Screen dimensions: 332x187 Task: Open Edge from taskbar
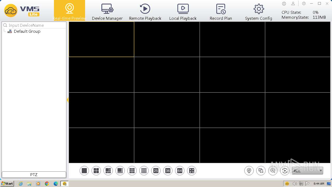click(56, 184)
